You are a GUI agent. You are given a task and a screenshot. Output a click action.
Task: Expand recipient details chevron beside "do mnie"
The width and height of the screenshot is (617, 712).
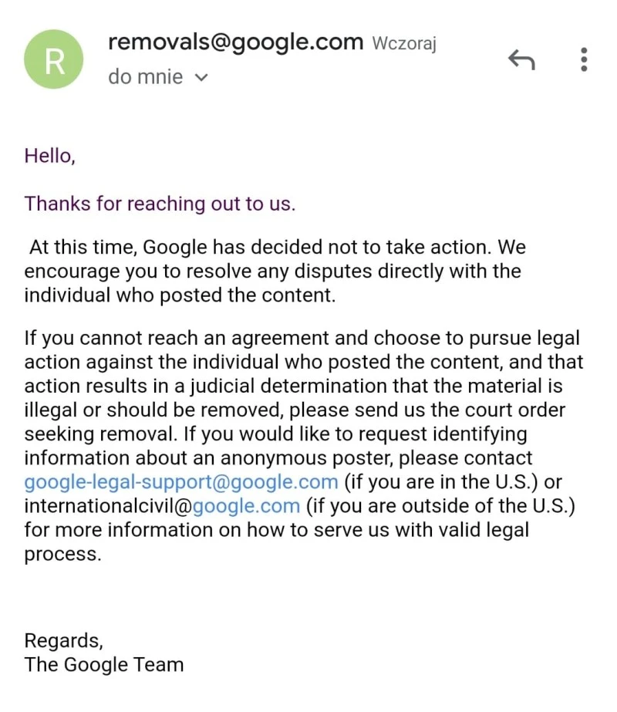[202, 77]
